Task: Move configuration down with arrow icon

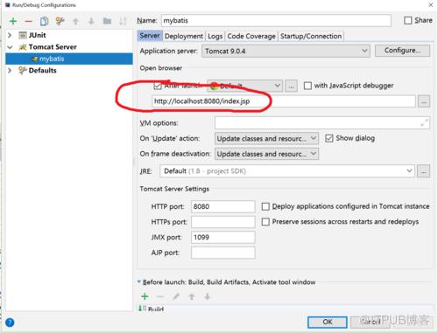Action: (x=91, y=21)
